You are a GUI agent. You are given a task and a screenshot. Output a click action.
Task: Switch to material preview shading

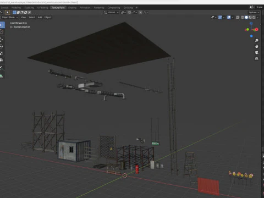click(x=250, y=18)
